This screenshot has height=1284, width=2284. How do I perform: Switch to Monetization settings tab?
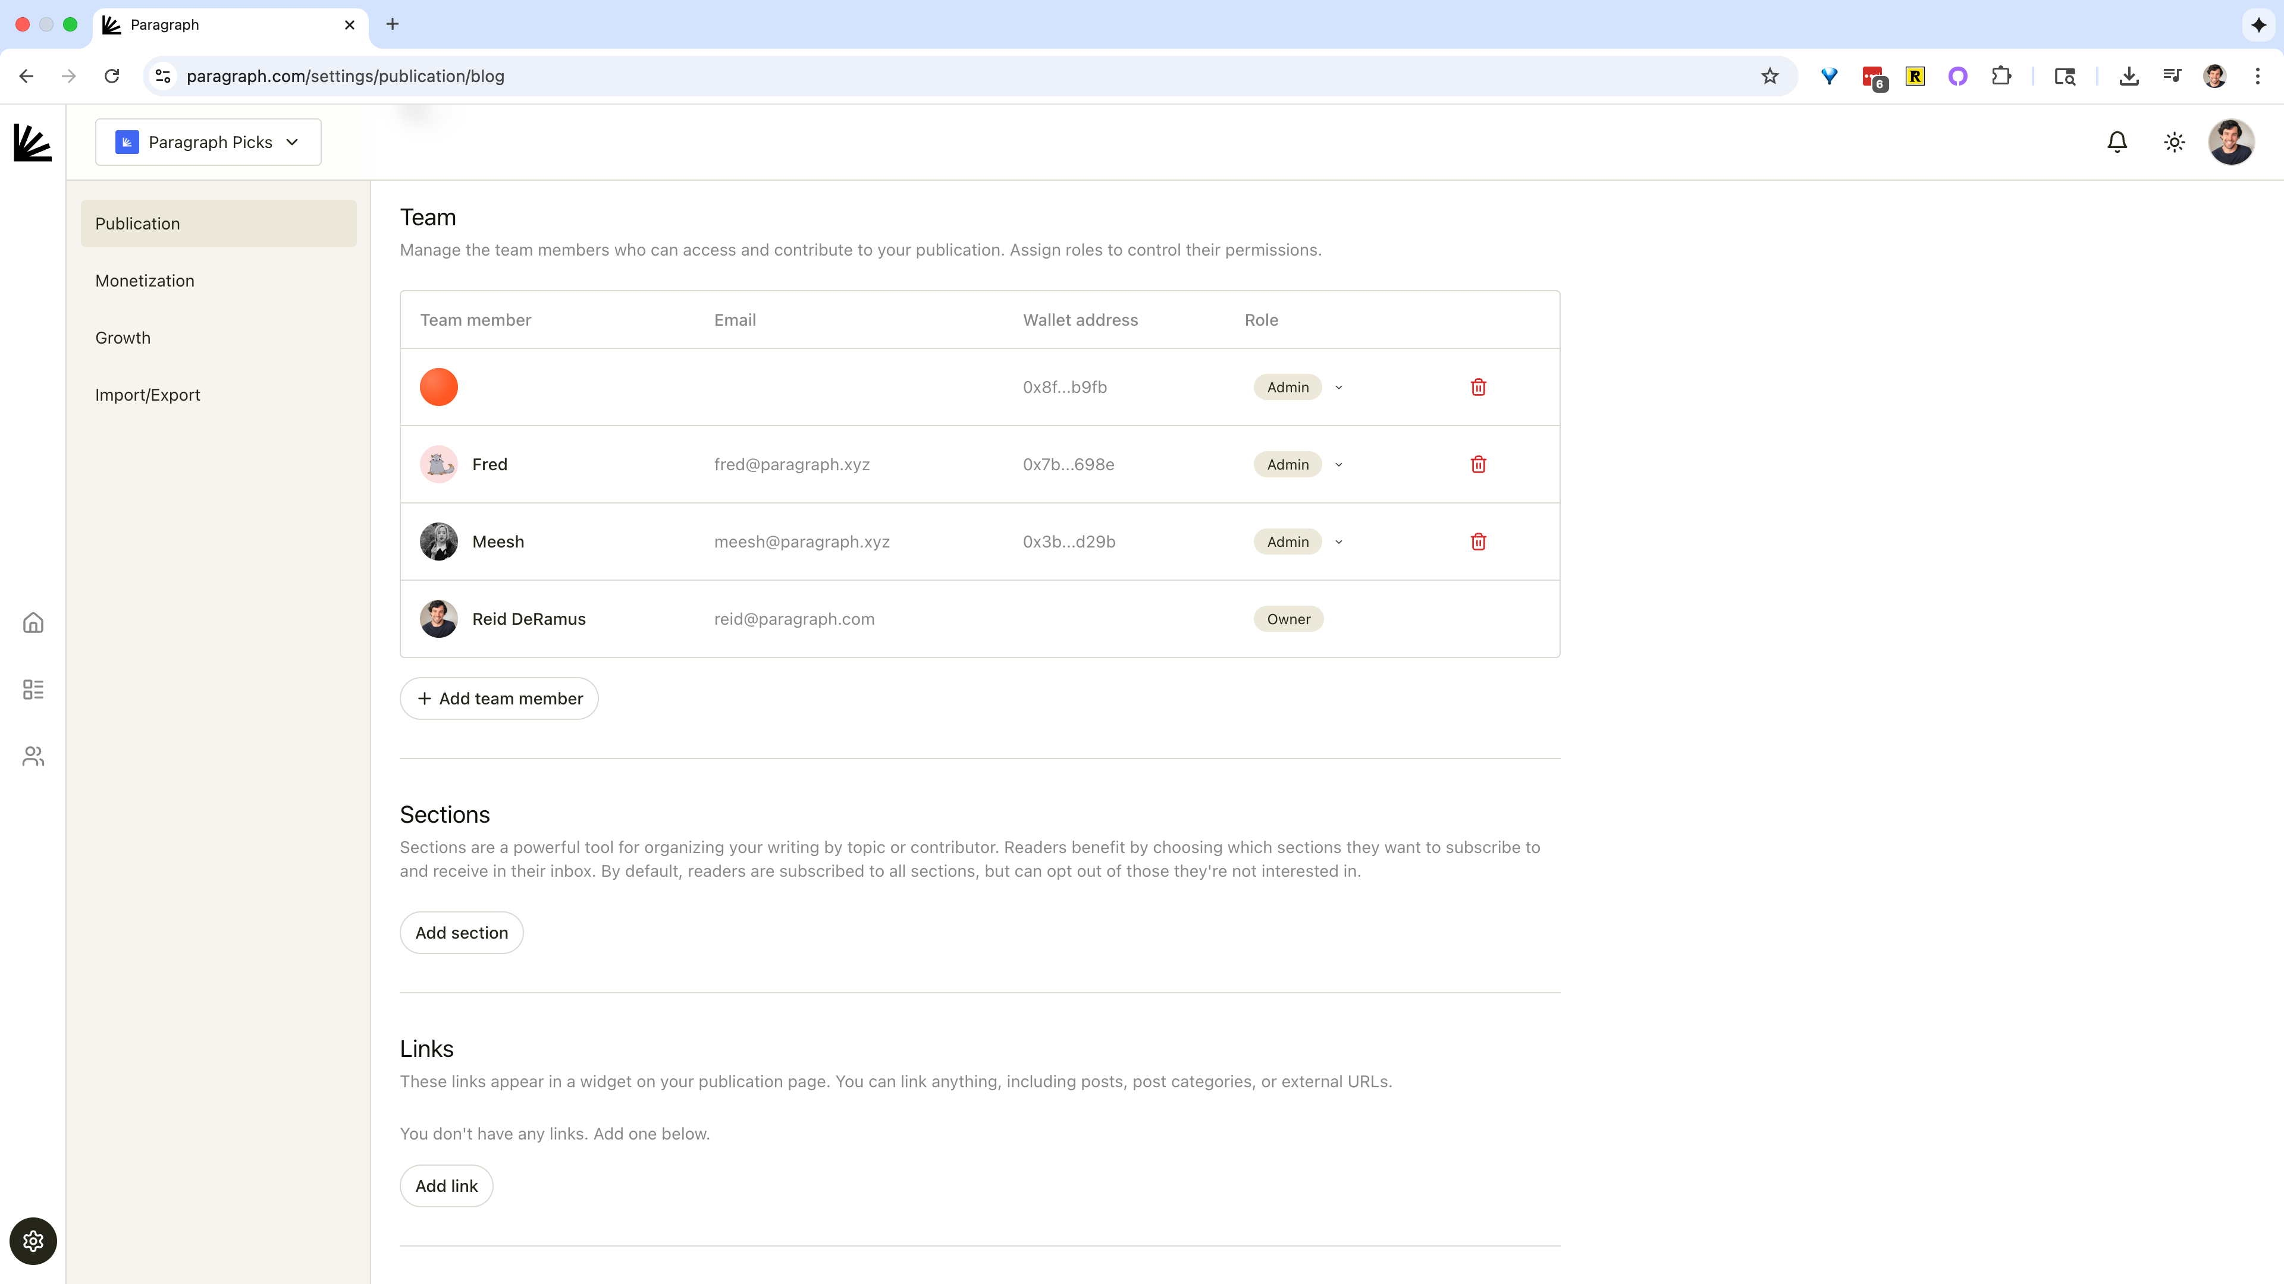click(x=145, y=281)
